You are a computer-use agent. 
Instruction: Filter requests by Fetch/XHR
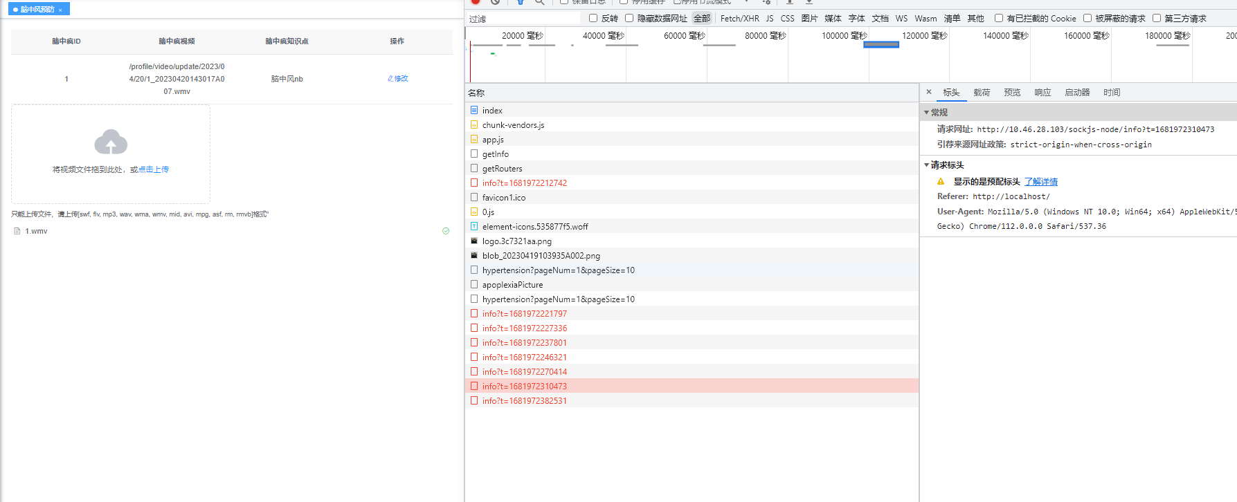click(739, 19)
